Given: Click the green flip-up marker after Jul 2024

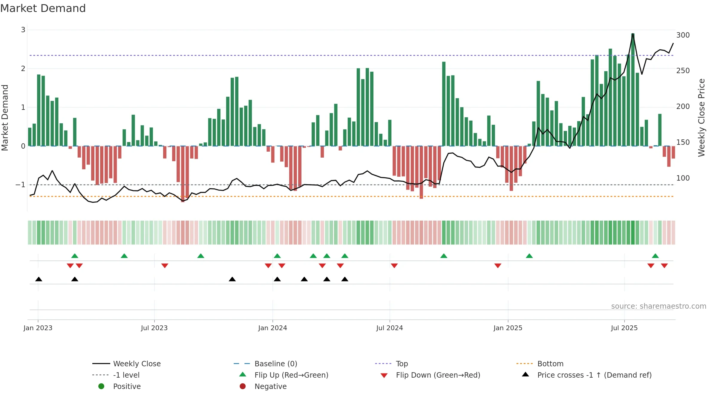Looking at the screenshot, I should [x=444, y=256].
